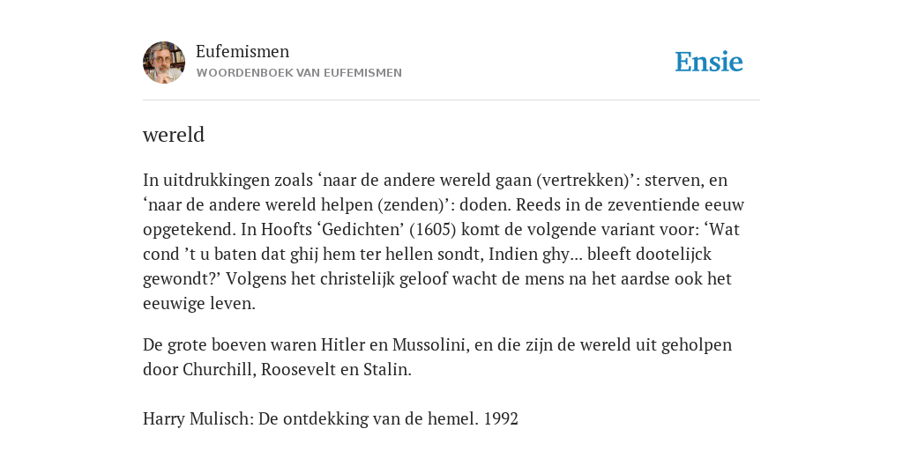Click the Harry Mulisch citation line

click(x=331, y=418)
